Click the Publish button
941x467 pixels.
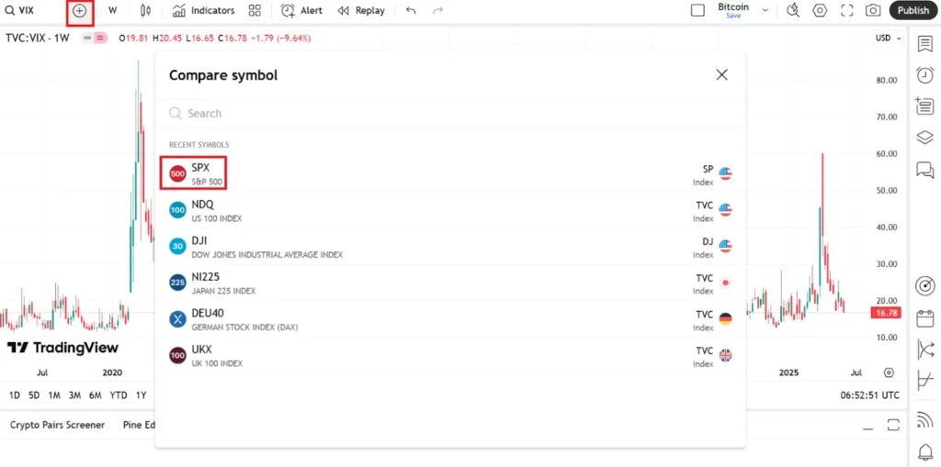(x=913, y=10)
